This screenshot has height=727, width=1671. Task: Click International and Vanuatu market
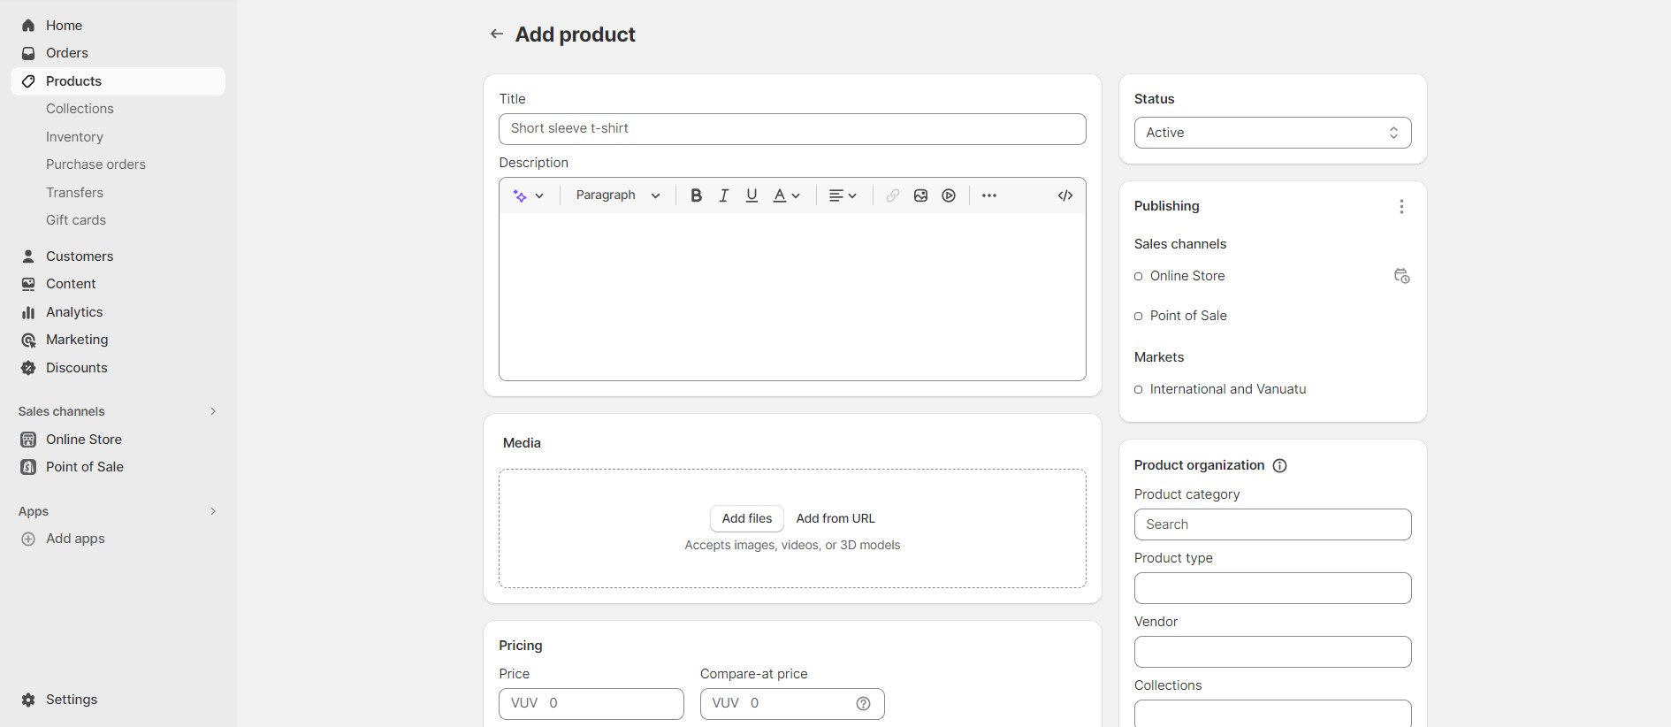pos(1228,389)
